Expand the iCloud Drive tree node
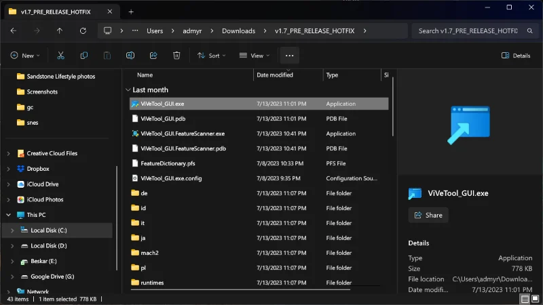 pos(9,184)
